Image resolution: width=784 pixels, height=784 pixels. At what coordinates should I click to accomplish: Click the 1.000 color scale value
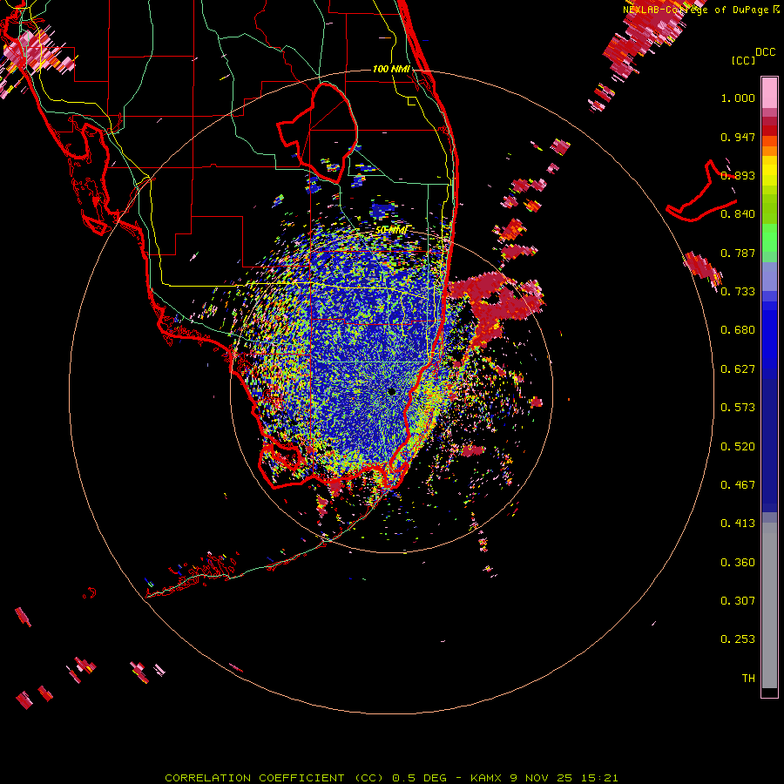pyautogui.click(x=738, y=98)
